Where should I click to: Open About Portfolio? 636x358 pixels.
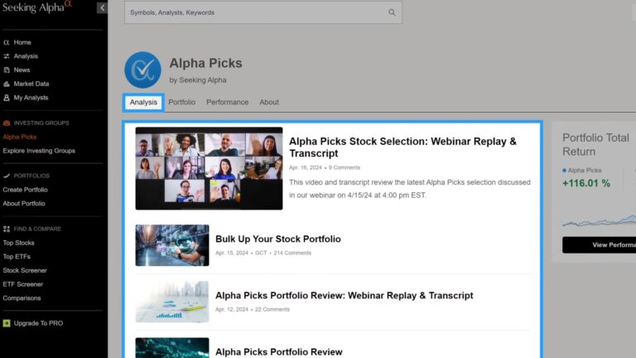click(x=24, y=203)
